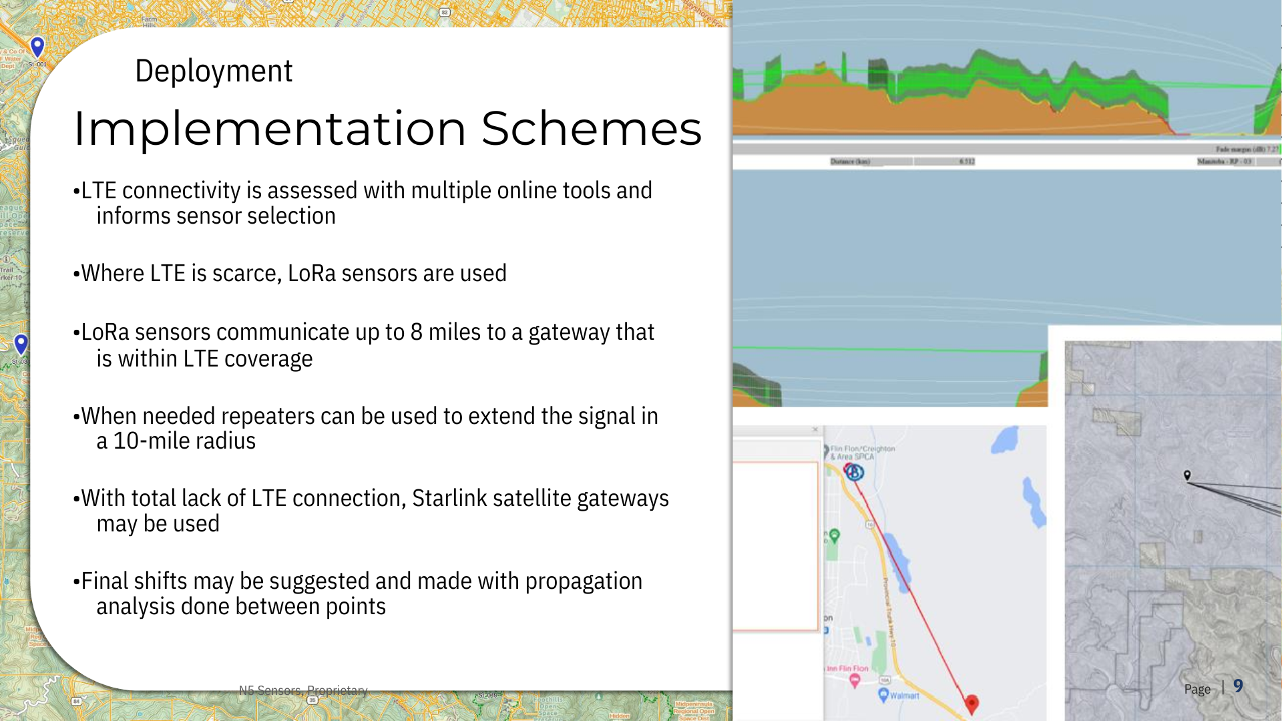Click the Walmart location pin
The width and height of the screenshot is (1282, 721).
883,695
